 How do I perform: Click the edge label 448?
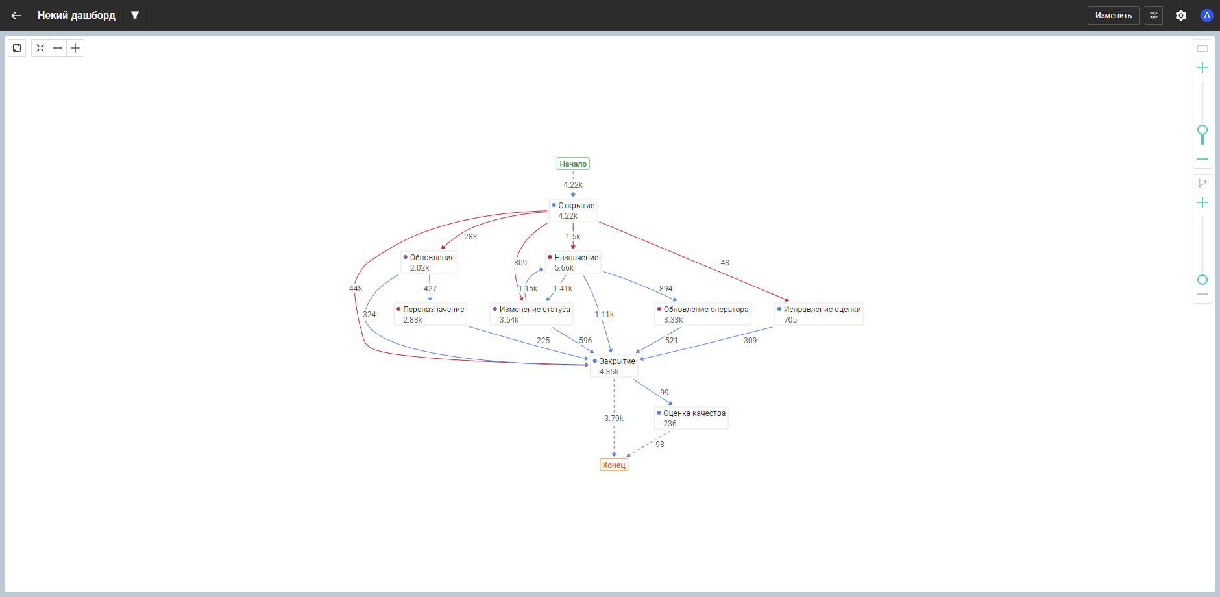pos(356,289)
